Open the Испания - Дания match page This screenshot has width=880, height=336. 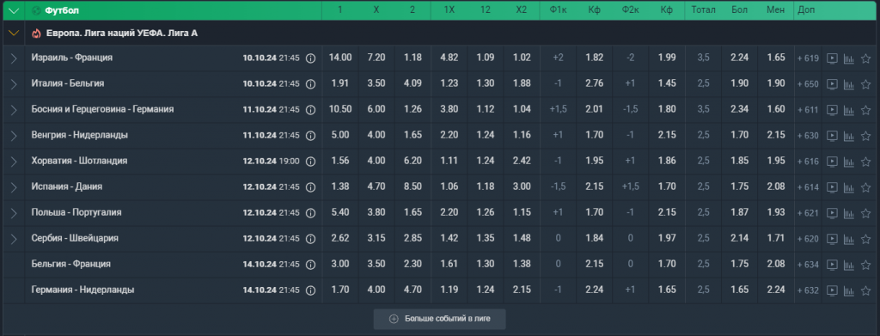tap(67, 186)
